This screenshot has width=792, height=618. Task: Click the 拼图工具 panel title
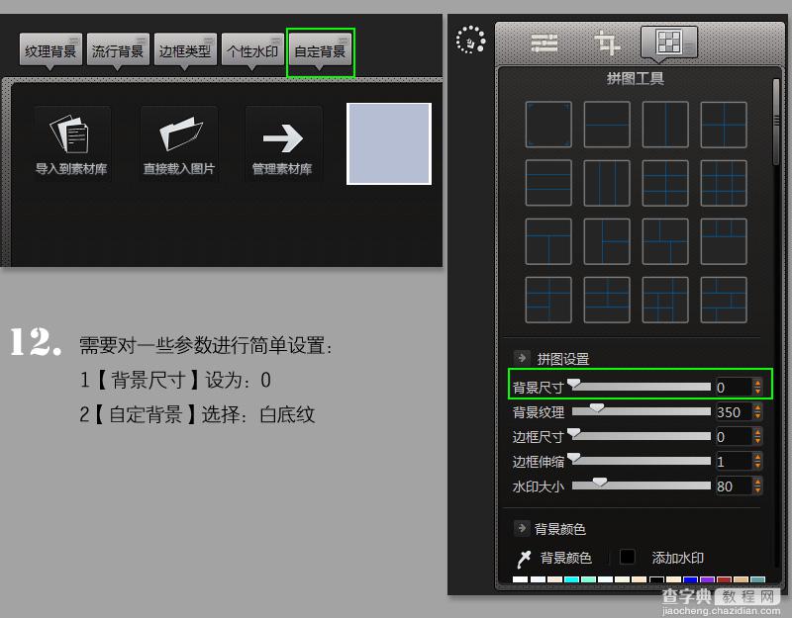(635, 79)
